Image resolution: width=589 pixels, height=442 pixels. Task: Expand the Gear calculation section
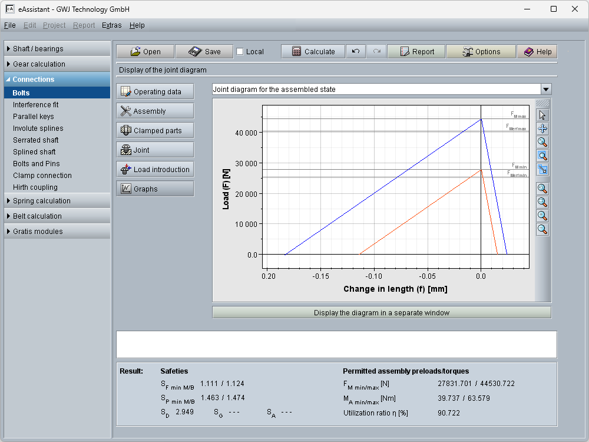point(57,64)
